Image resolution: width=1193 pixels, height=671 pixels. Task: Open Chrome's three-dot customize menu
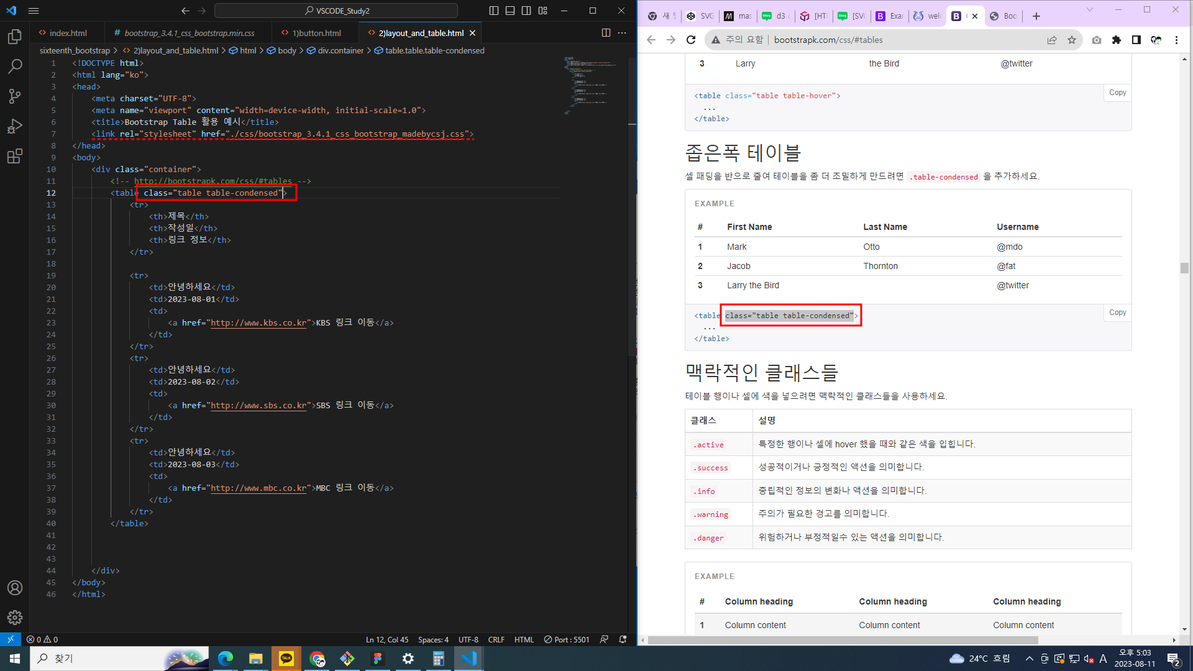point(1176,40)
